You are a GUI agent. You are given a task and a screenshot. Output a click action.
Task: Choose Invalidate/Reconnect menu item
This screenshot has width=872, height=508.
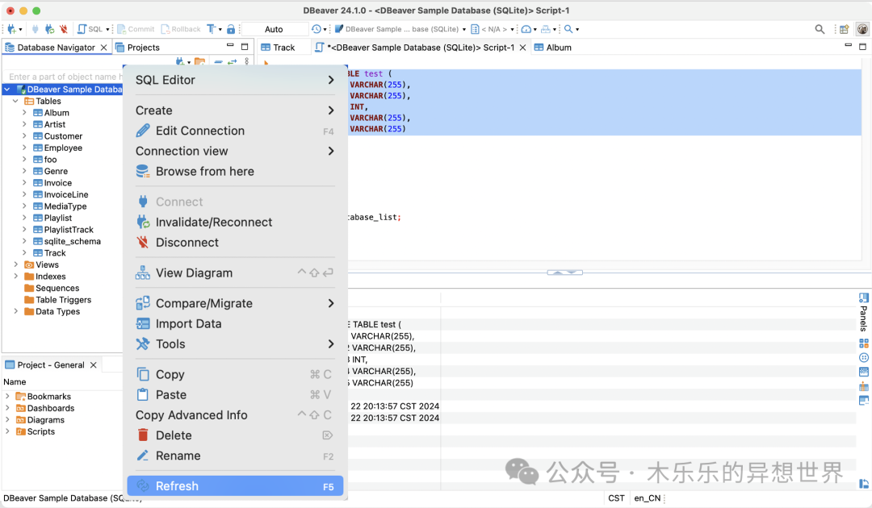[x=235, y=222]
